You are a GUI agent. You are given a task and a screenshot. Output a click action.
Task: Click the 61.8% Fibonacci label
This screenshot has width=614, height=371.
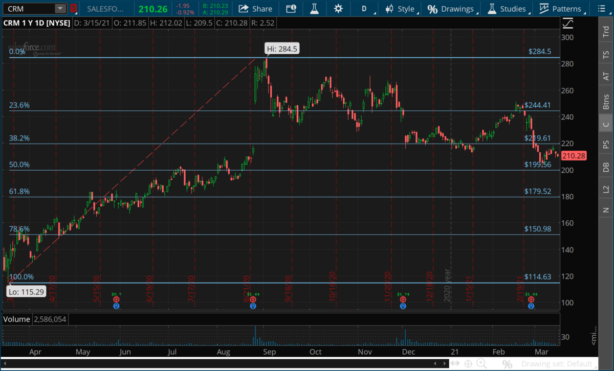(x=19, y=191)
